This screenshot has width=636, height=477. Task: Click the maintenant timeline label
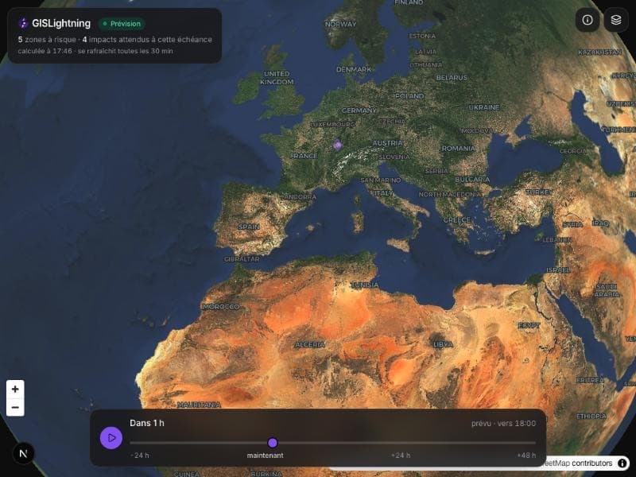[x=266, y=455]
